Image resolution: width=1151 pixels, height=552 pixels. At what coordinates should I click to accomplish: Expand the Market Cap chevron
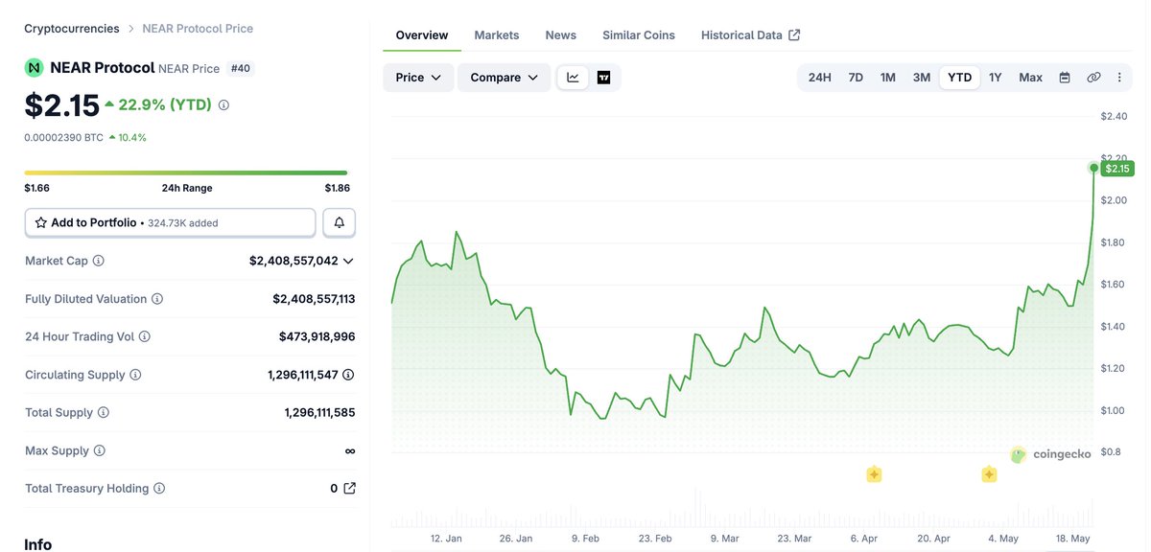pos(348,261)
